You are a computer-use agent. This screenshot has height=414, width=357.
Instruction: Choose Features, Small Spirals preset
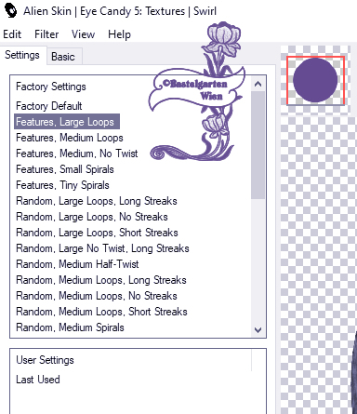65,169
